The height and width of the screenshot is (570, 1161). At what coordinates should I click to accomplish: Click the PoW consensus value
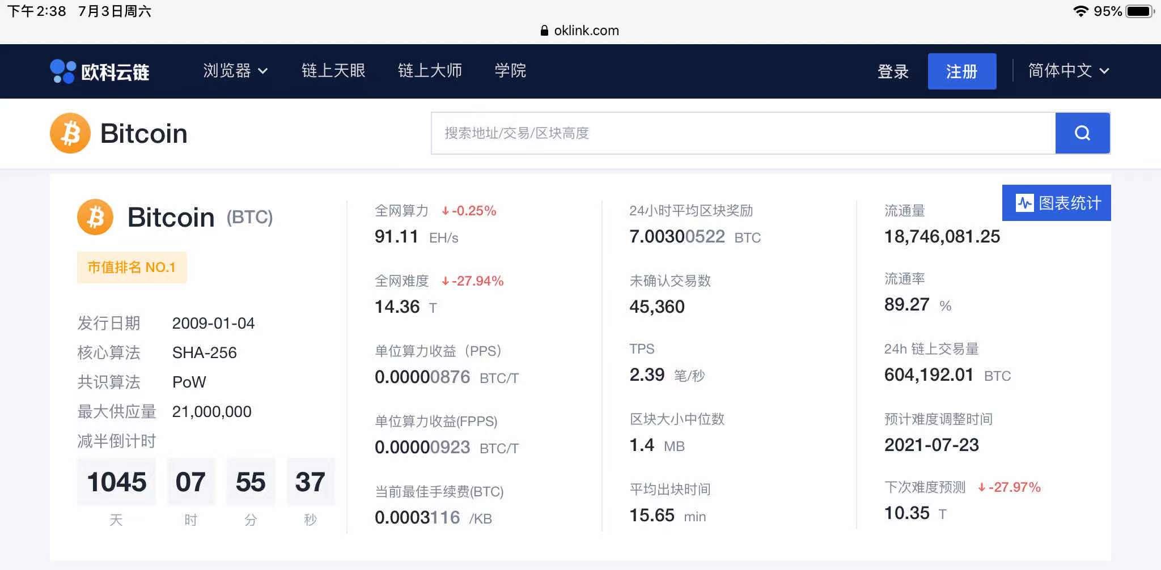189,382
